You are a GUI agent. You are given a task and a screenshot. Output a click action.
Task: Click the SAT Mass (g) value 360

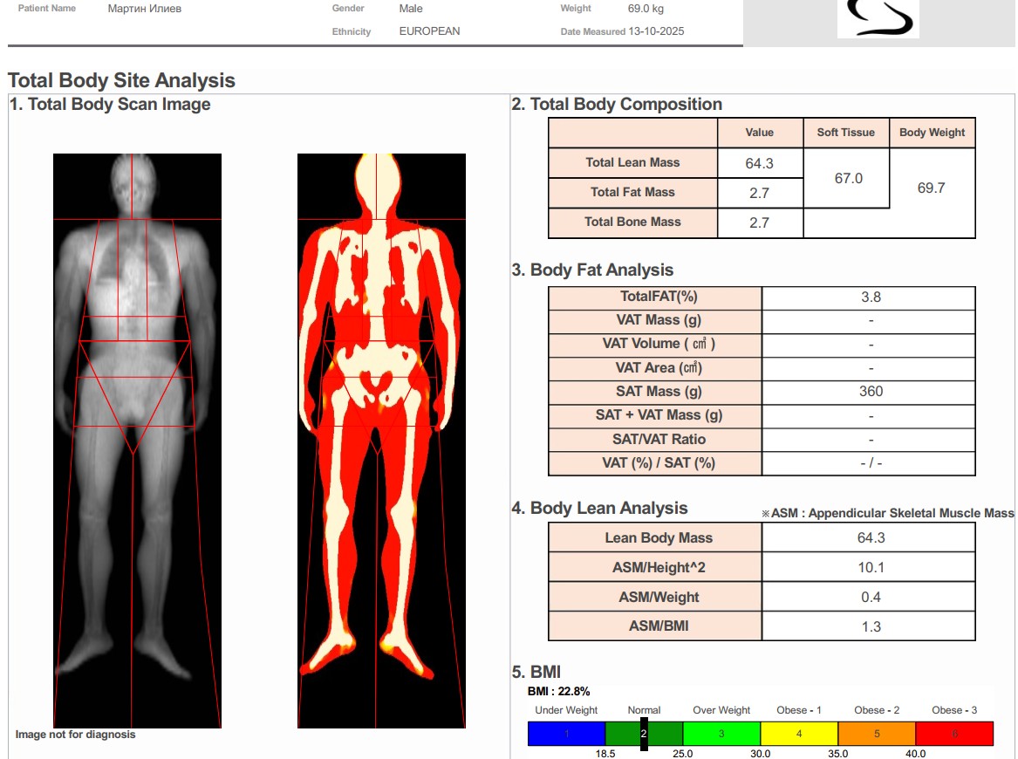(x=870, y=392)
